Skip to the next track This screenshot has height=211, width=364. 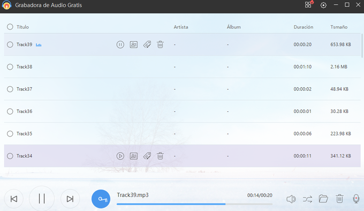click(x=70, y=199)
